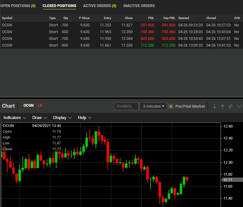Click the chain link icon in chart header
Viewport: 243px width, 207px height.
coord(231,106)
